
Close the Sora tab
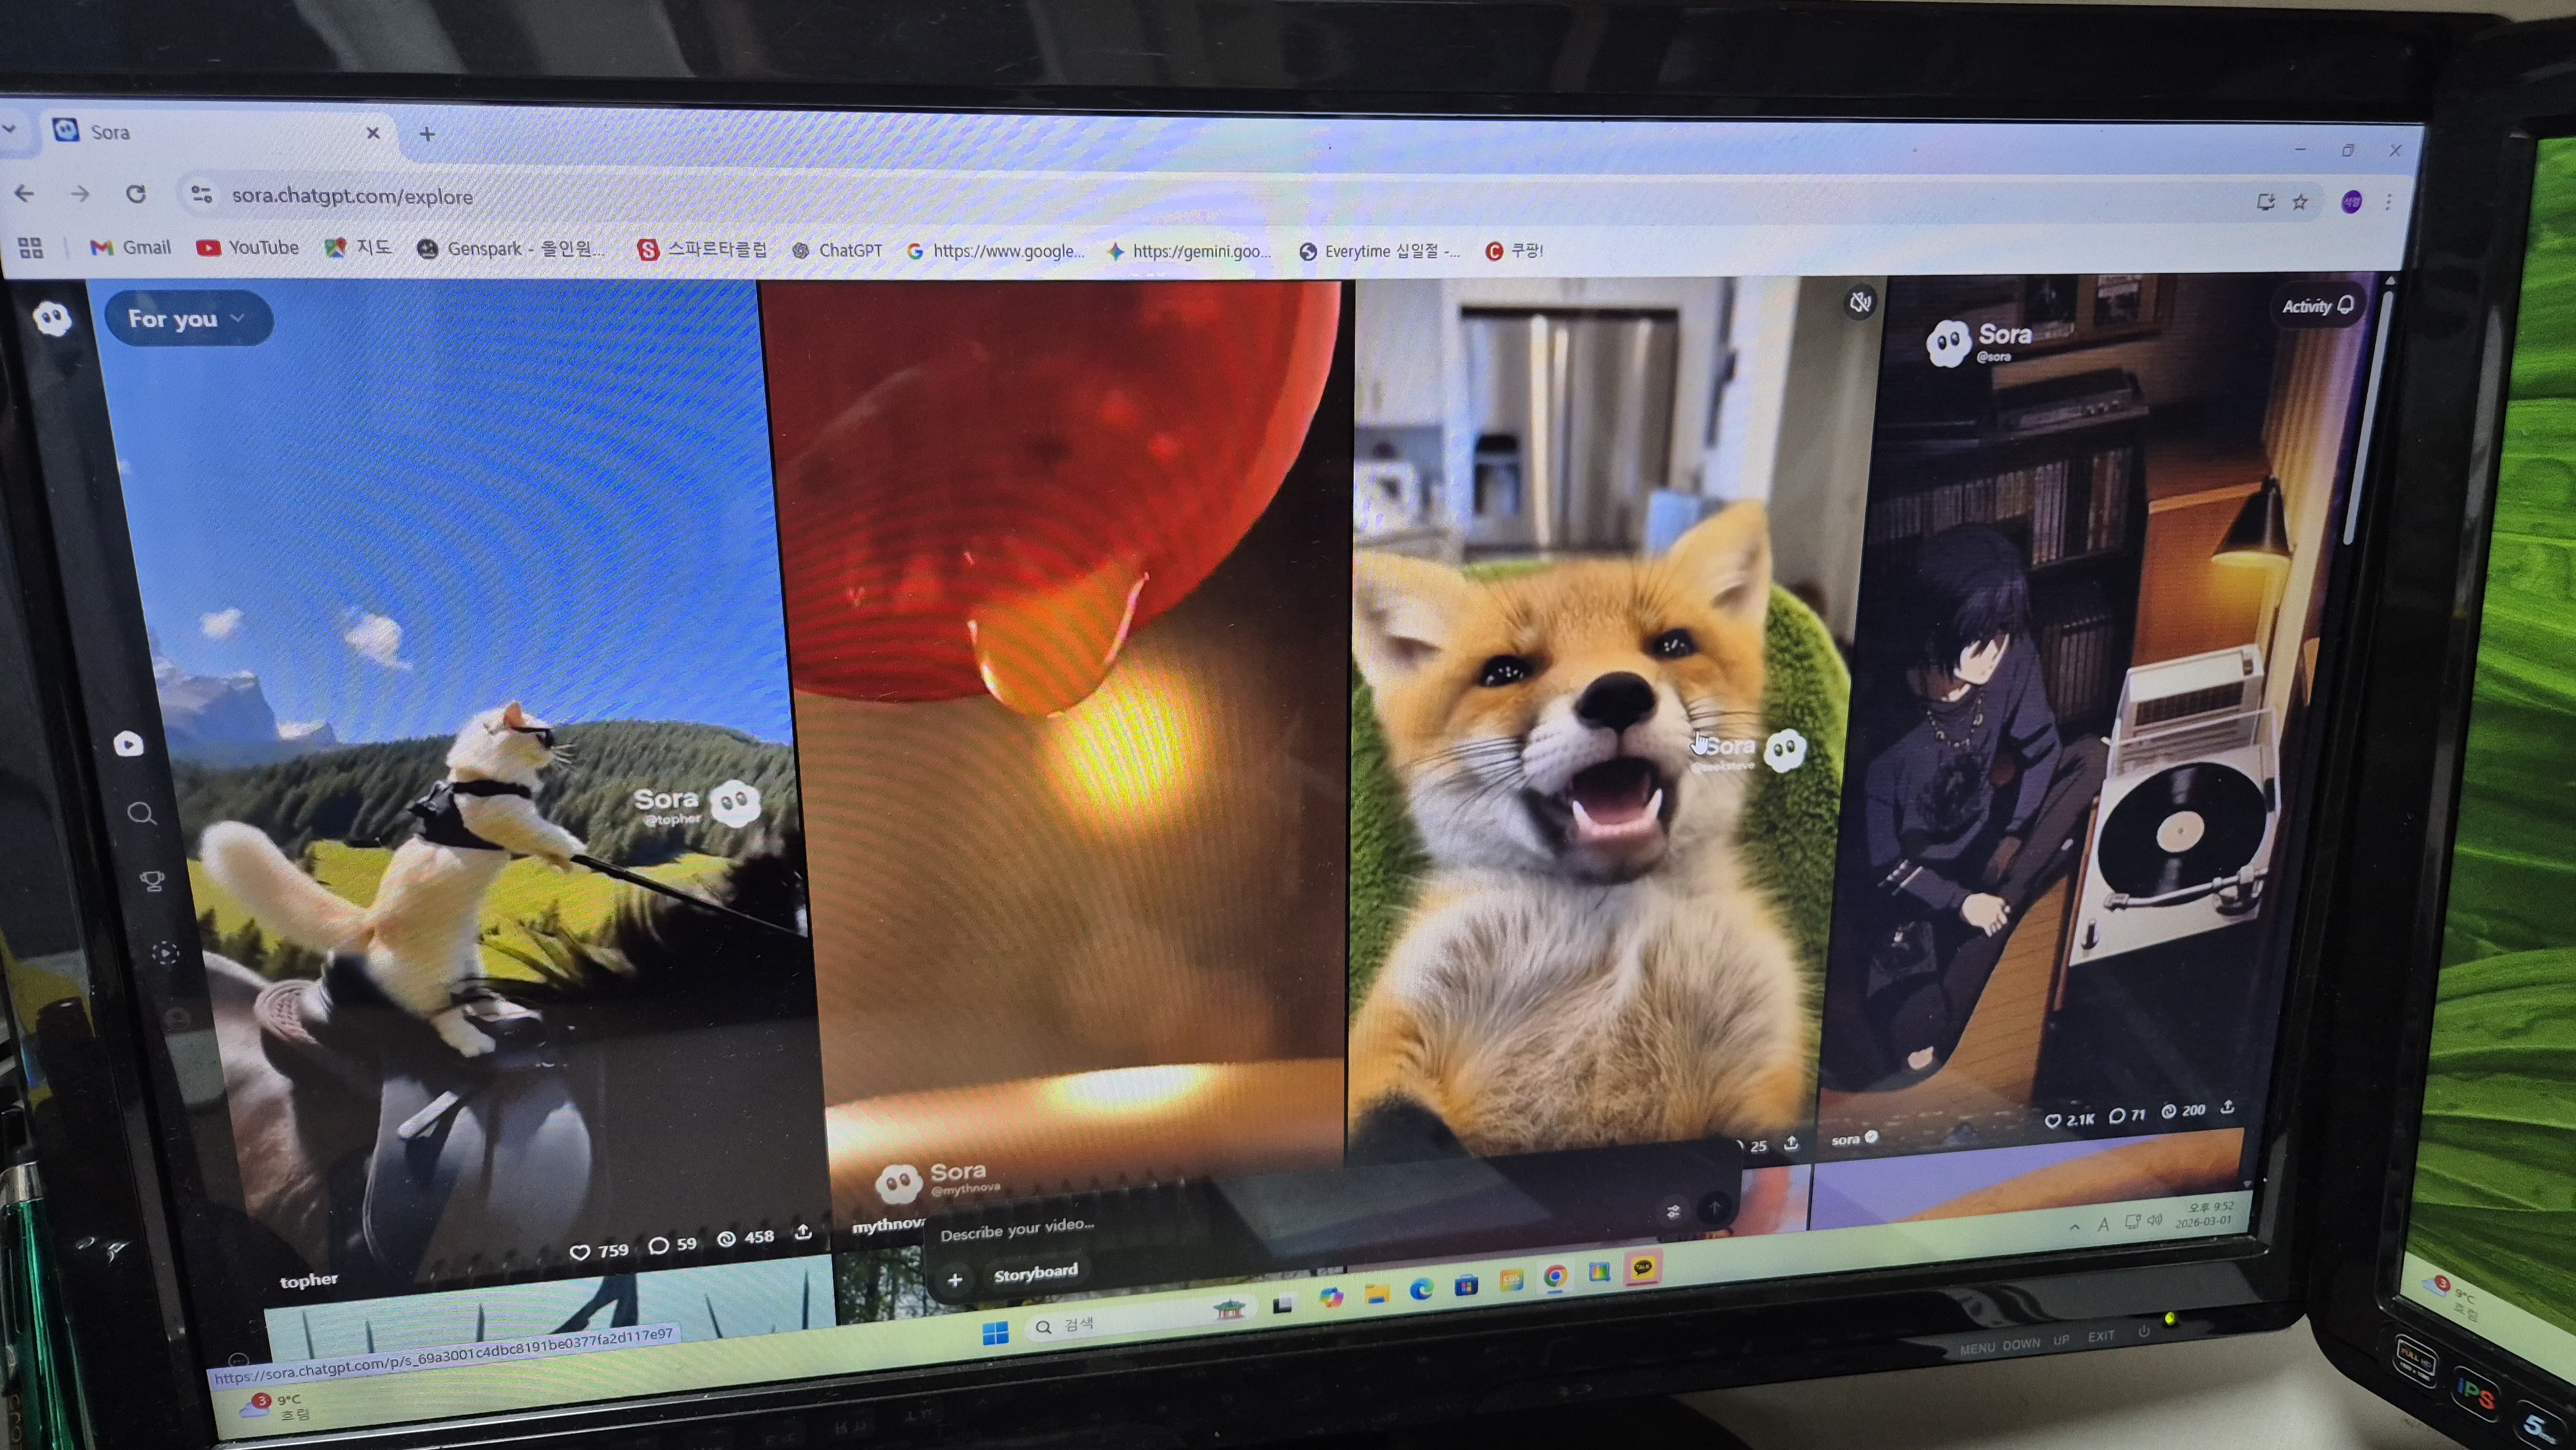(373, 133)
